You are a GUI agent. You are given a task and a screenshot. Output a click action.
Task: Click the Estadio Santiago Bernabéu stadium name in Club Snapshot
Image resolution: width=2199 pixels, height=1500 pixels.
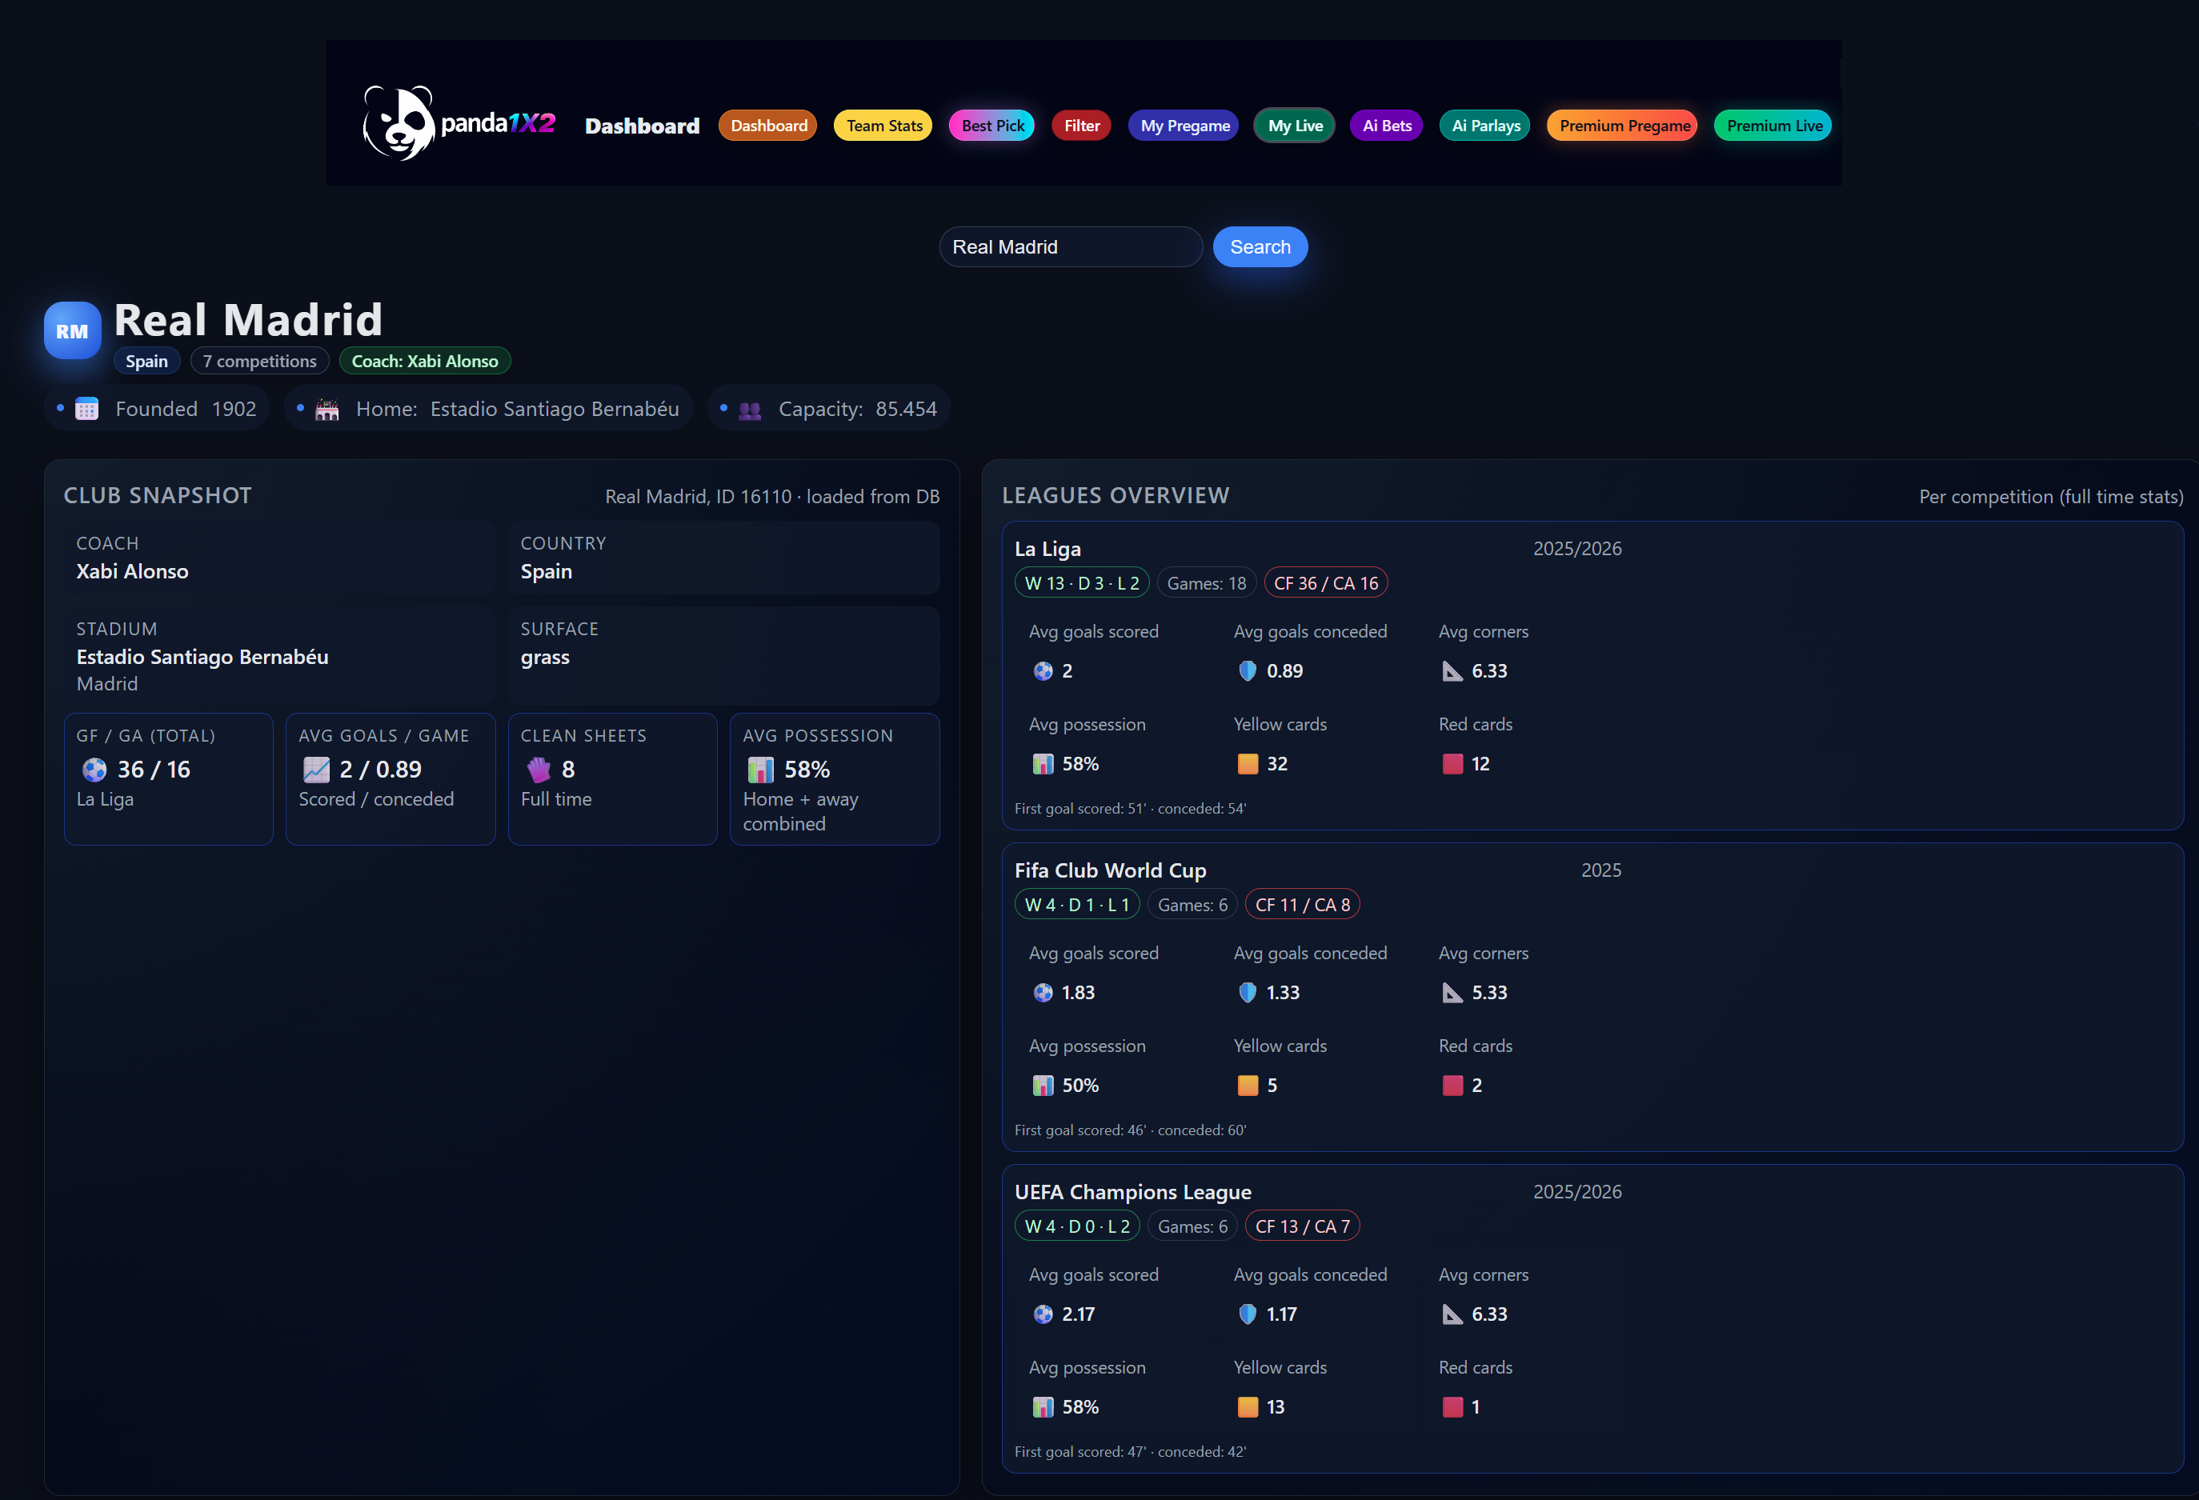202,656
